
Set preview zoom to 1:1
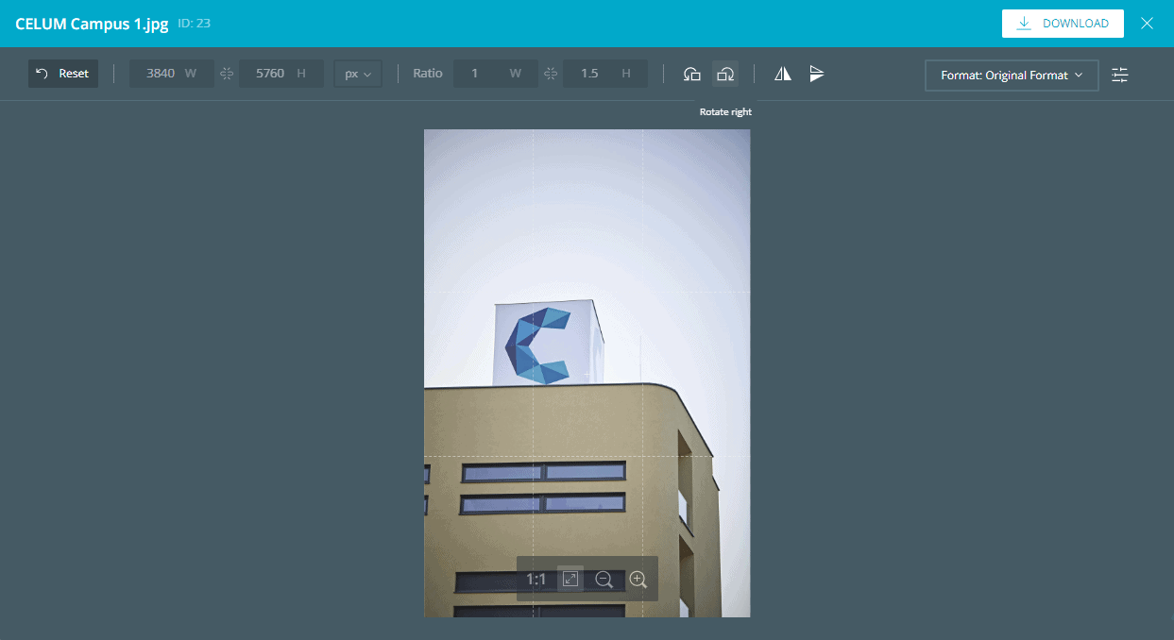(x=536, y=580)
